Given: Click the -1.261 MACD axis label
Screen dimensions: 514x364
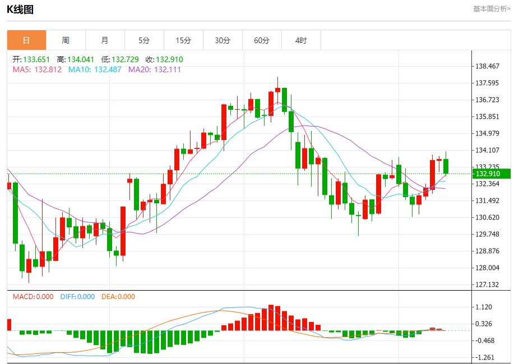Looking at the screenshot, I should (x=484, y=357).
